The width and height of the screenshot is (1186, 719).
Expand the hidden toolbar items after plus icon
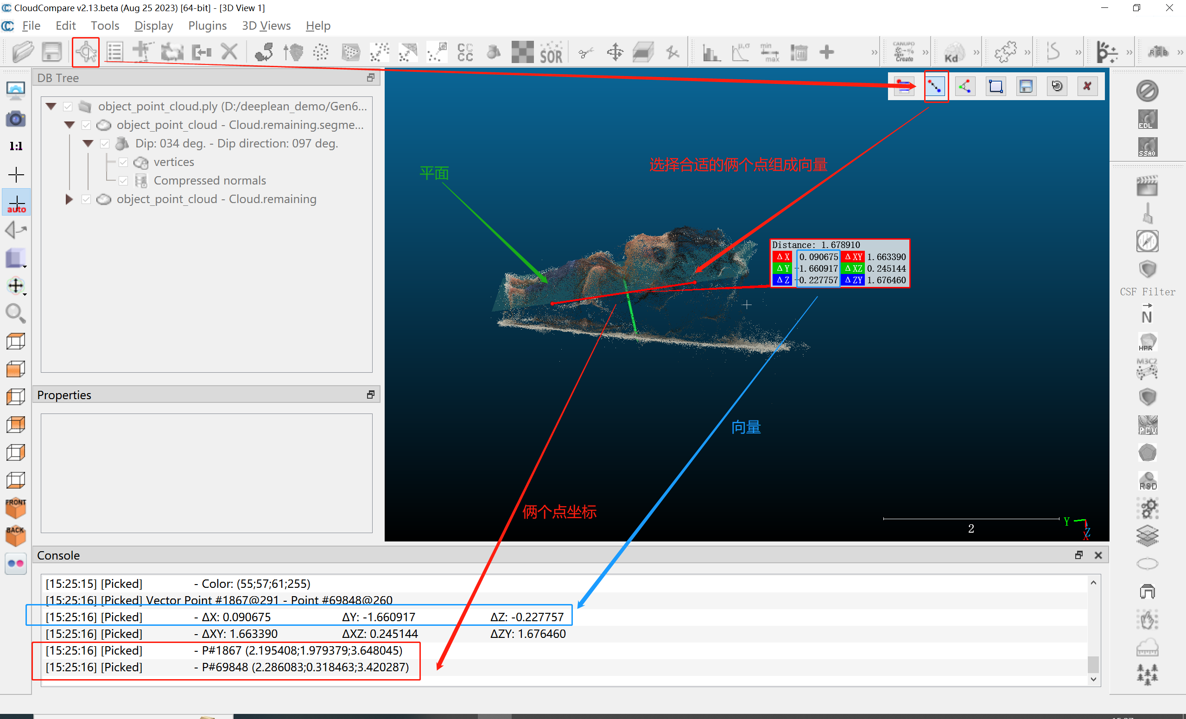[874, 52]
